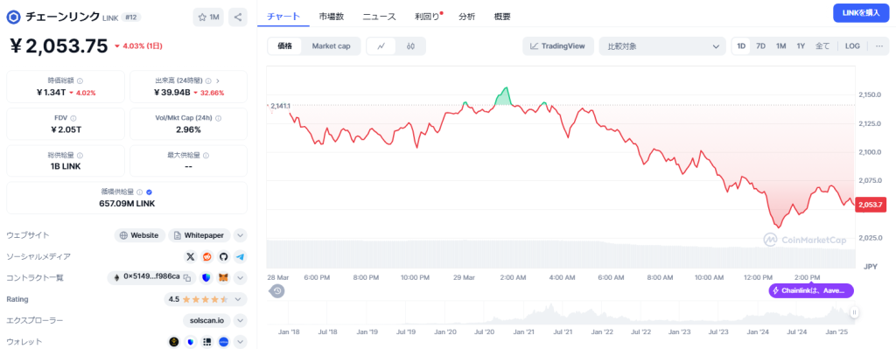Open the chart more-options ellipsis menu

click(x=878, y=46)
